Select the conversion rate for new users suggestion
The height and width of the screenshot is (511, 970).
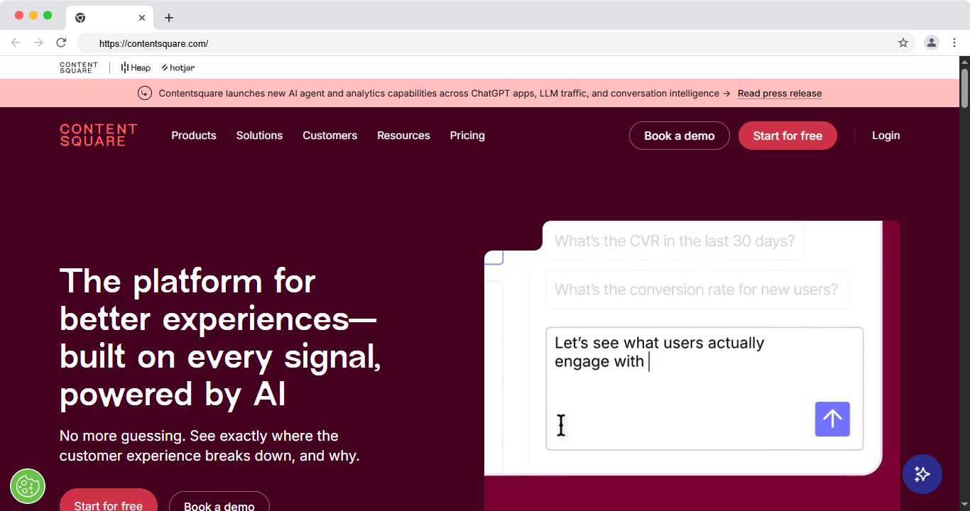tap(697, 290)
